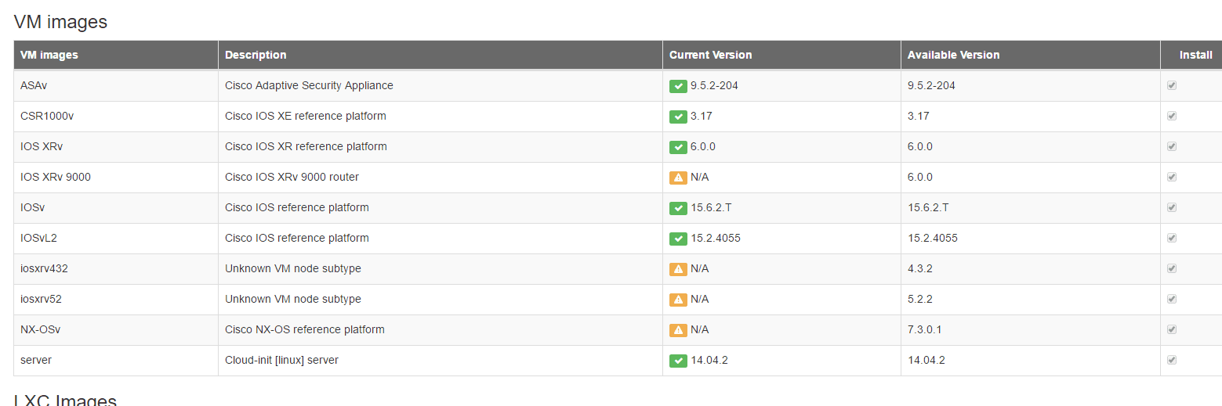
Task: Toggle Install checkbox for ASAv
Action: [1172, 85]
